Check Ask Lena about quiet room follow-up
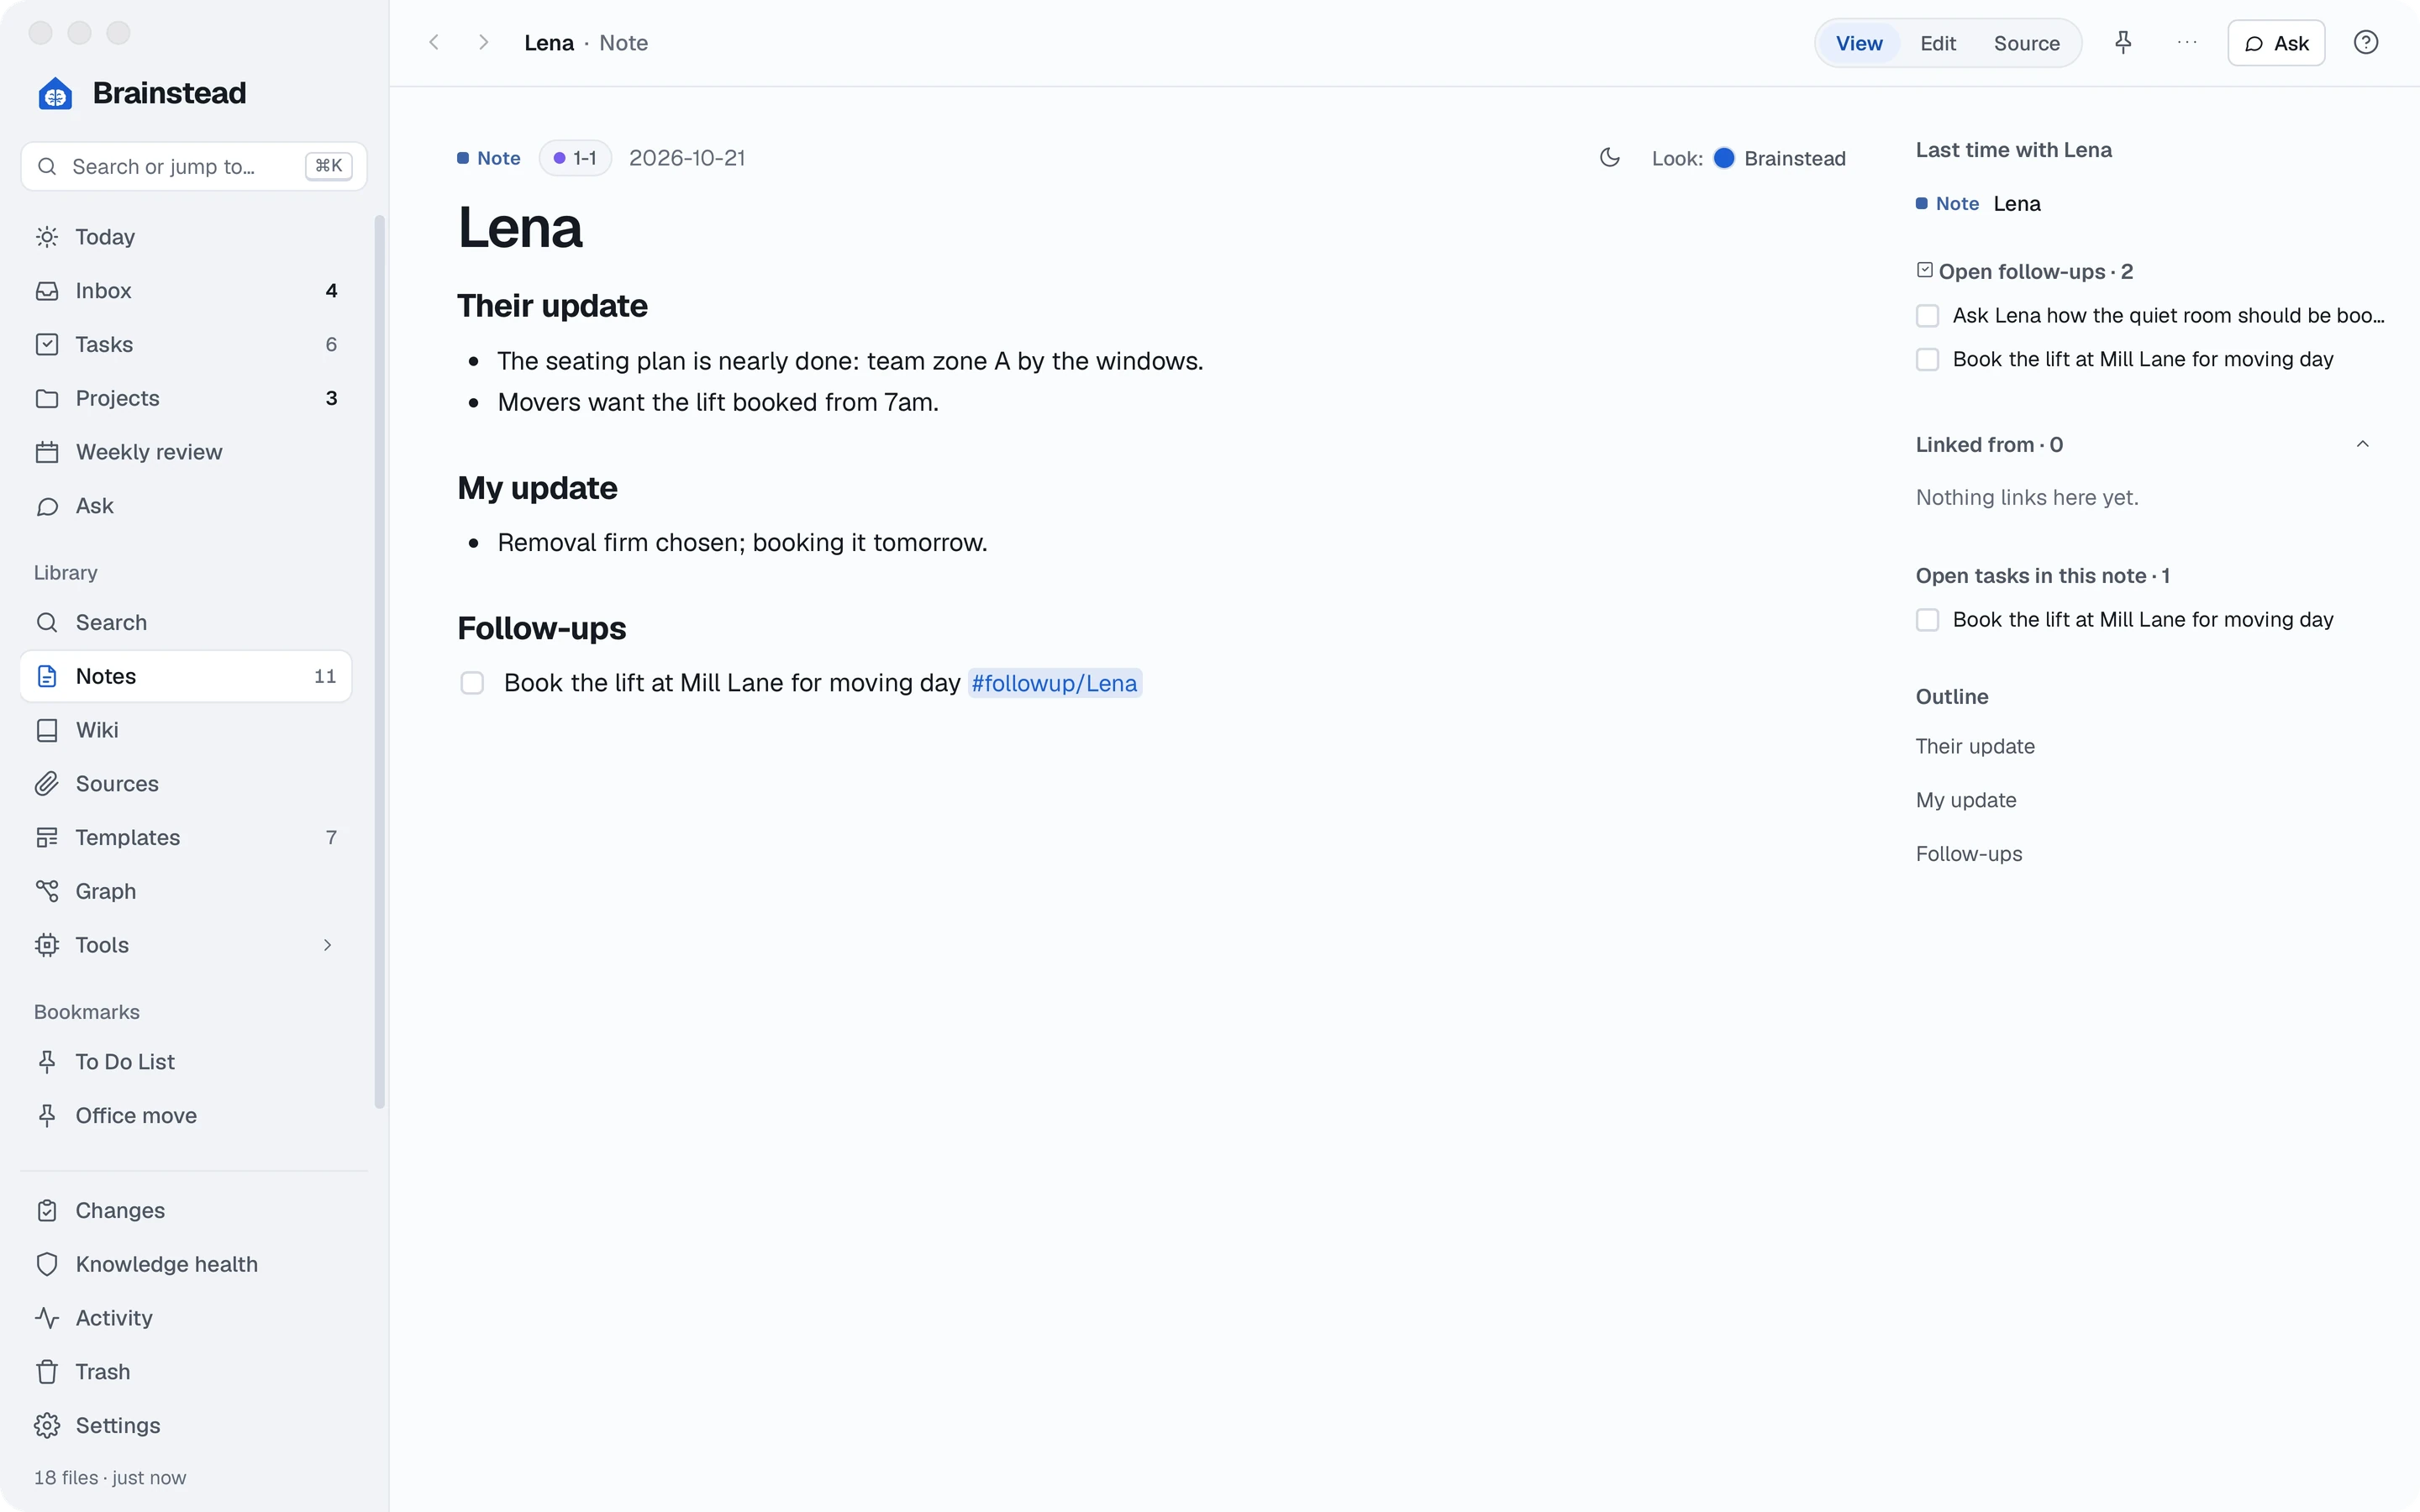The width and height of the screenshot is (2420, 1512). tap(1927, 316)
